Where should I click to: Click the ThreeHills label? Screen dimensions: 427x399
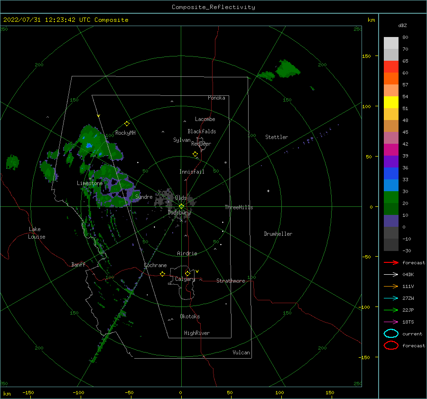click(239, 207)
